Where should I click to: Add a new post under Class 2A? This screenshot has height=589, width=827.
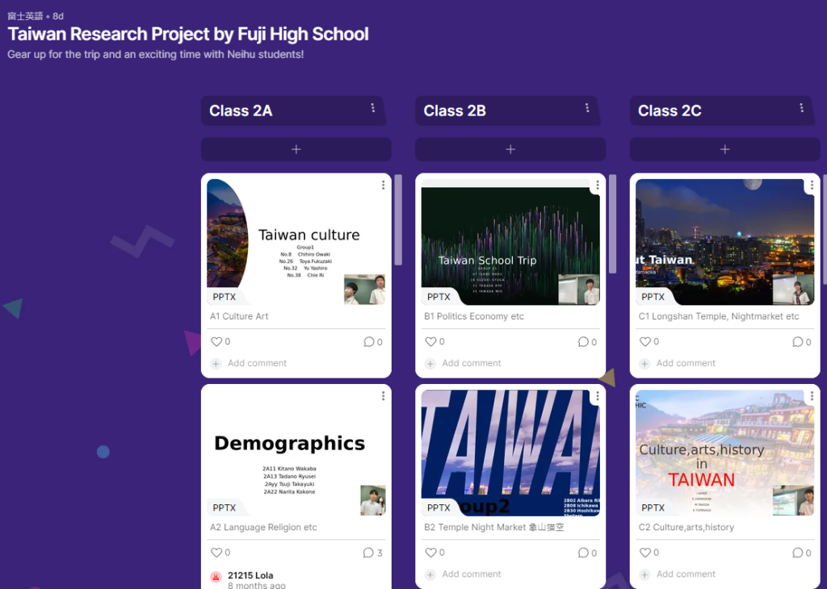(296, 149)
